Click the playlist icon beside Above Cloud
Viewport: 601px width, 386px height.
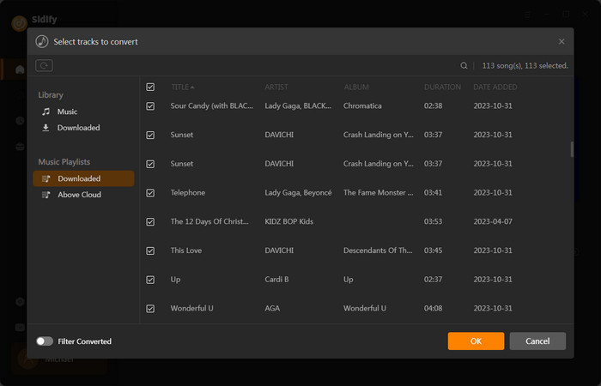pos(46,195)
